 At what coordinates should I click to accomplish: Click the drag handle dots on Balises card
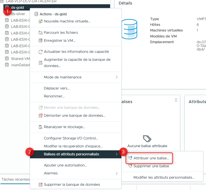(x=176, y=100)
